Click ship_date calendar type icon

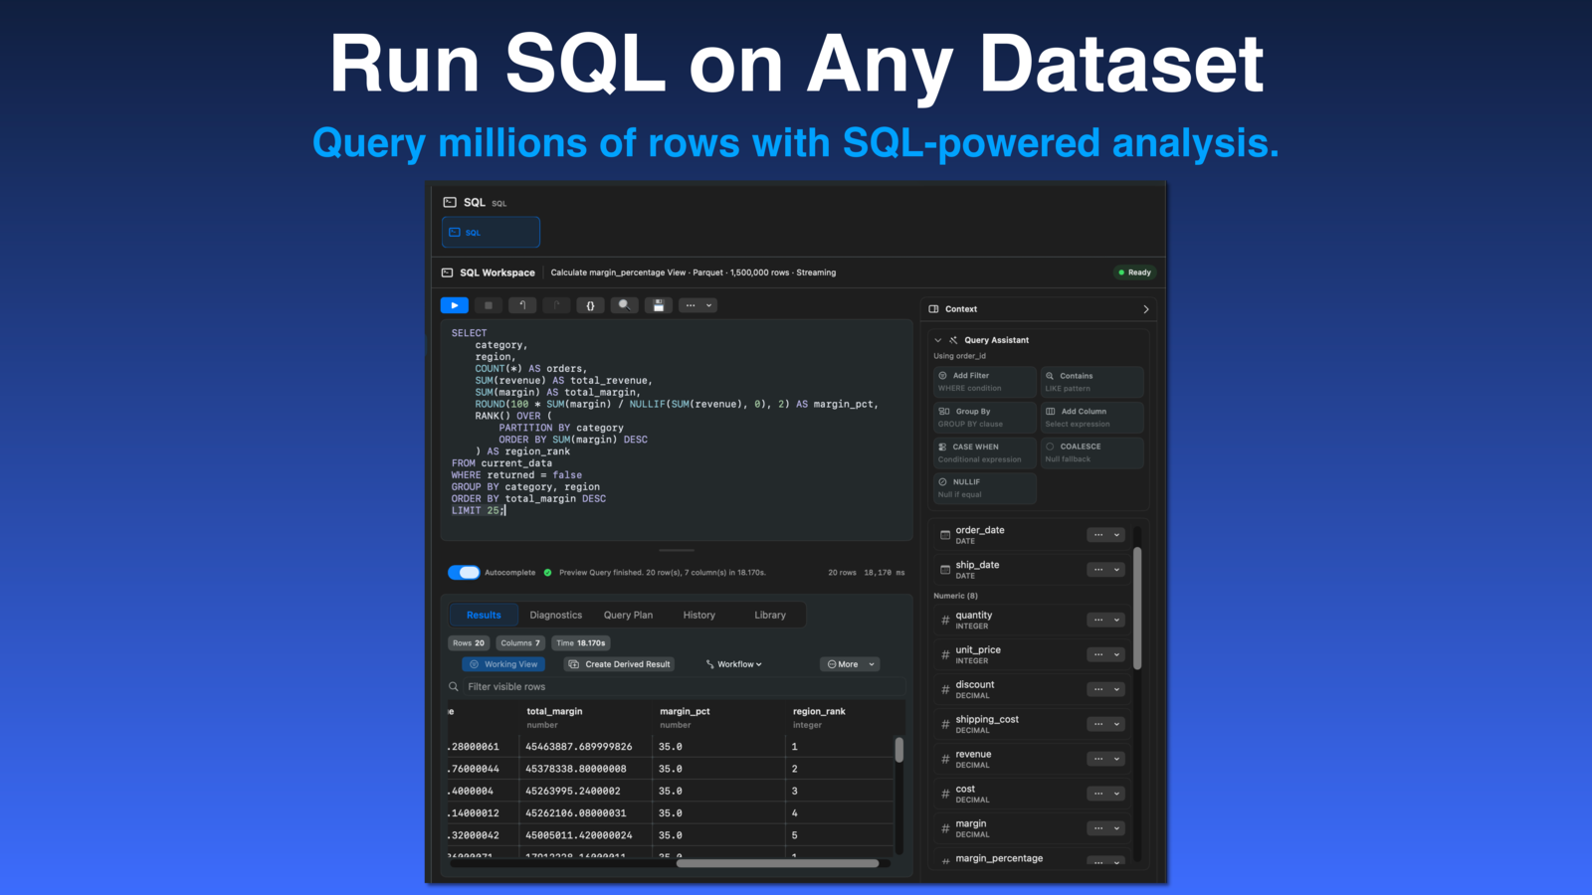945,570
